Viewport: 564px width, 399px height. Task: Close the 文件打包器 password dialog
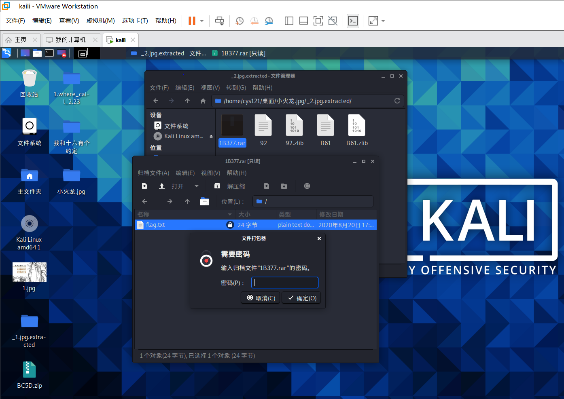(x=319, y=239)
